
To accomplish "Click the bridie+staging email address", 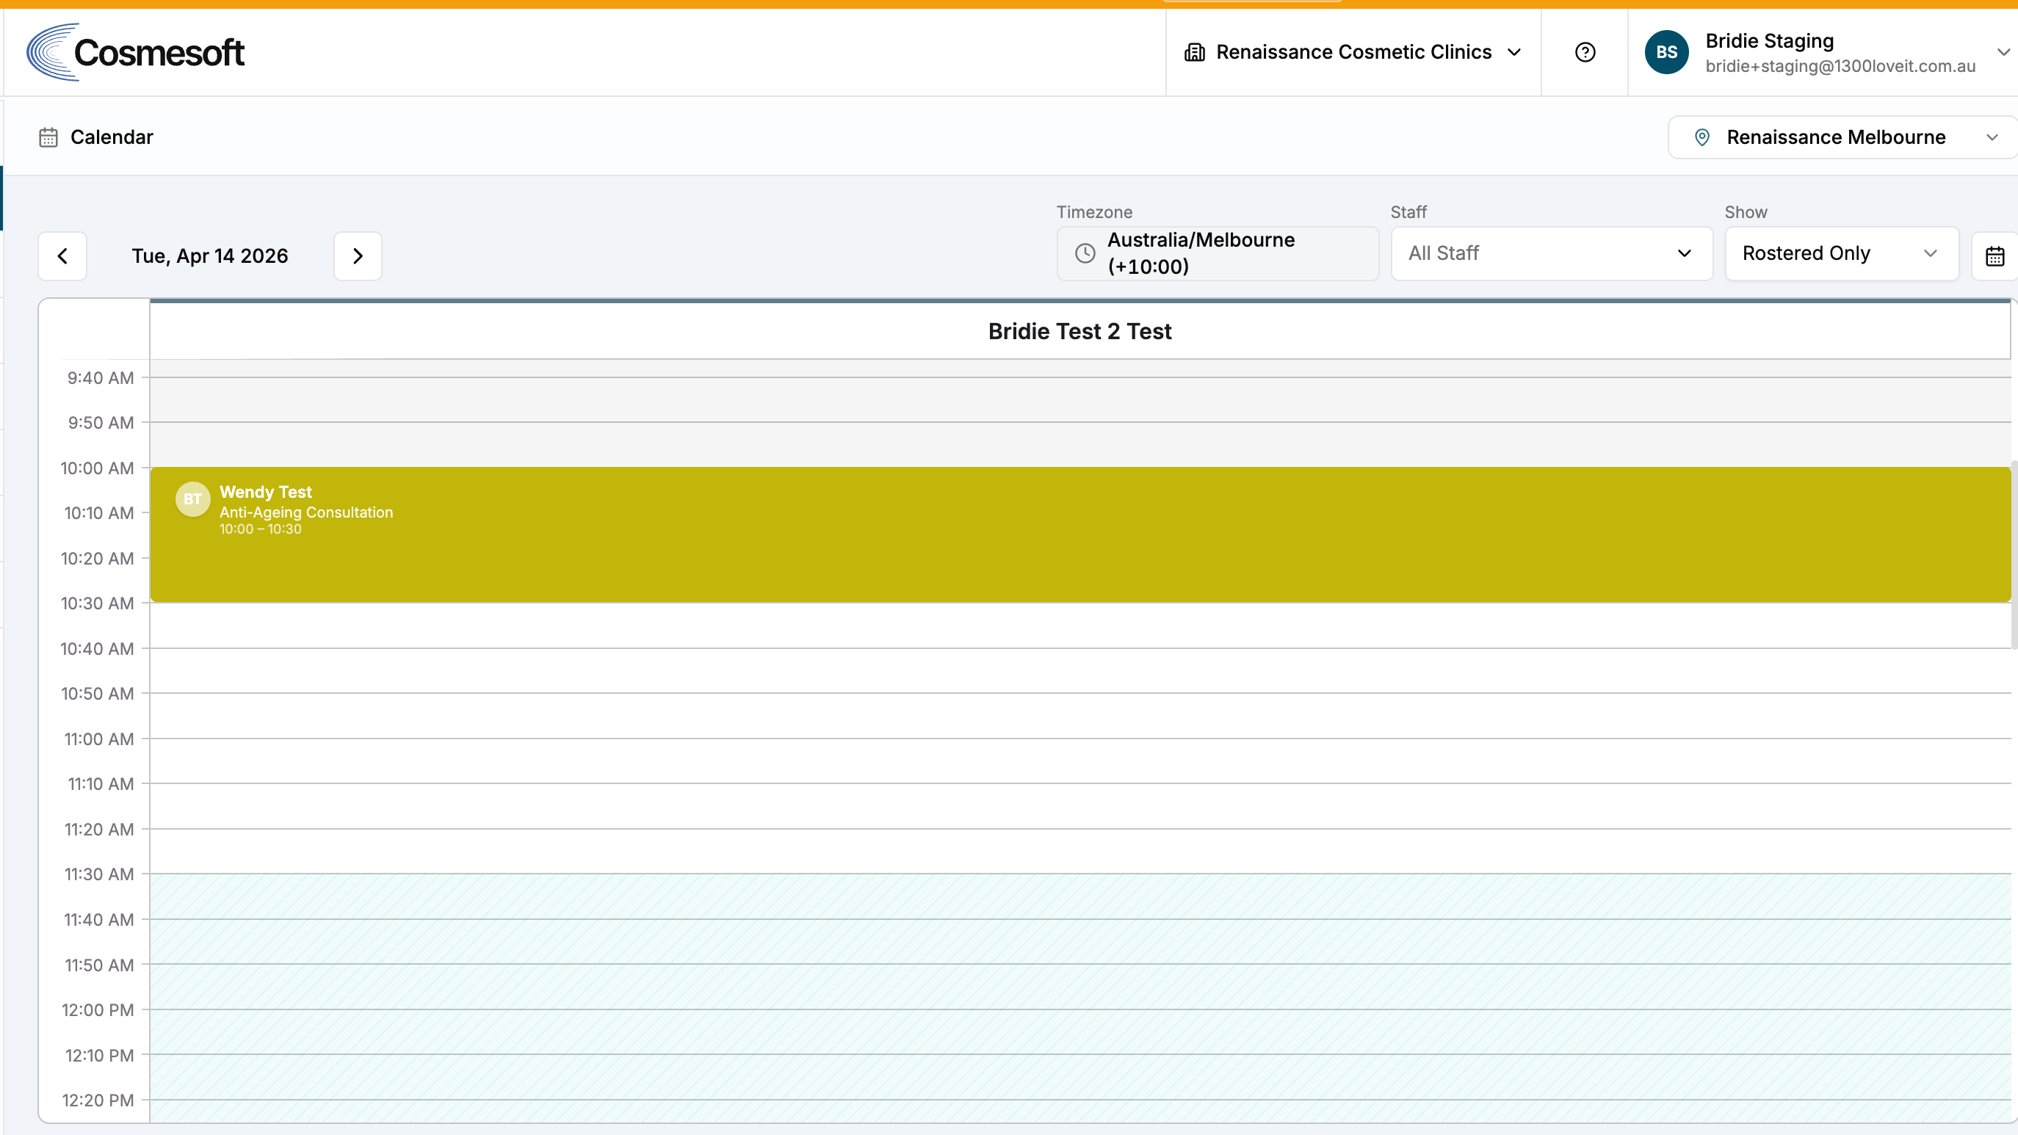I will (1840, 67).
